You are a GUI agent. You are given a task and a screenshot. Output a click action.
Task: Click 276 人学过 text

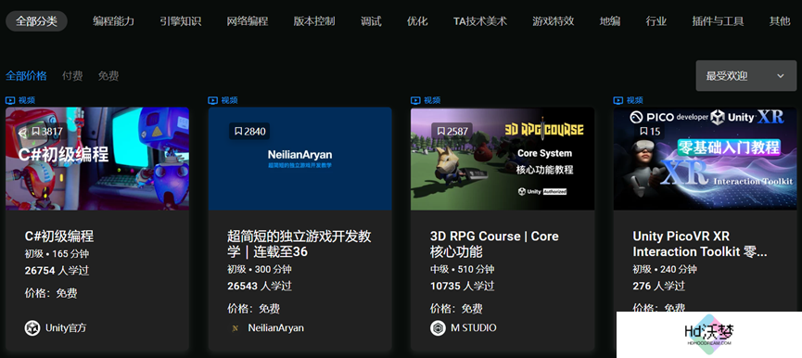[x=659, y=286]
